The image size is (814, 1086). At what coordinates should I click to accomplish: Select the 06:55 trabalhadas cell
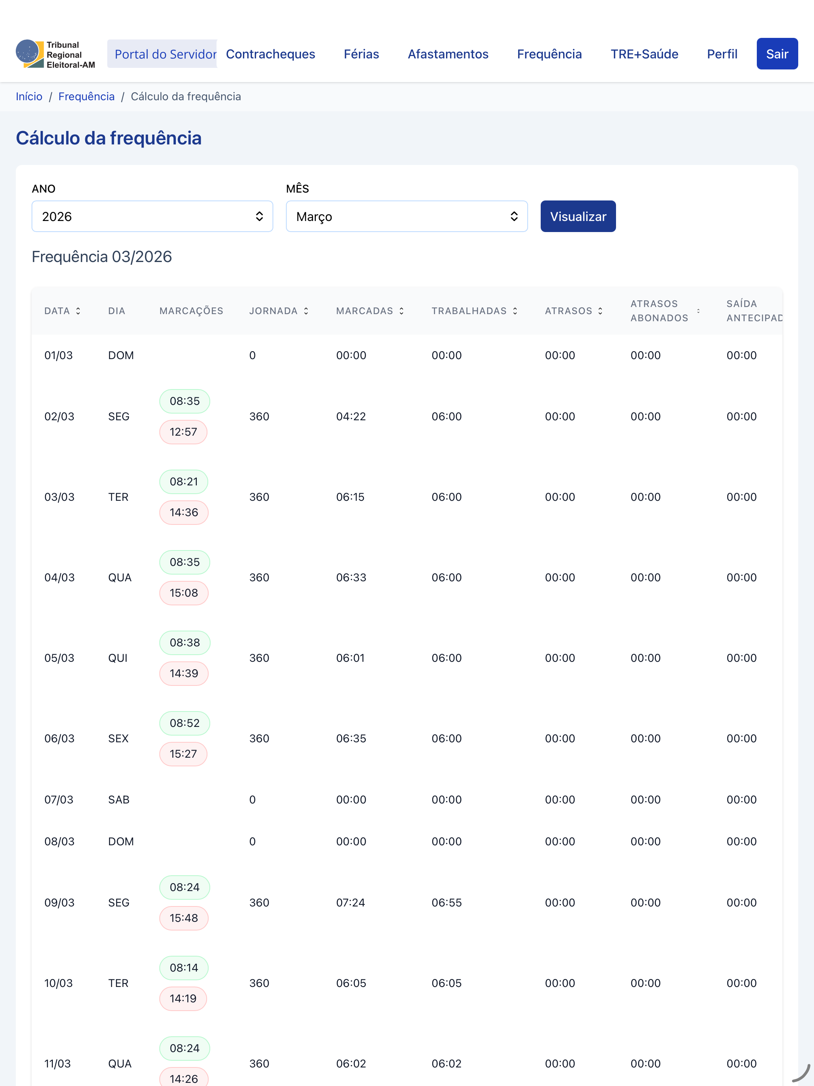(446, 903)
